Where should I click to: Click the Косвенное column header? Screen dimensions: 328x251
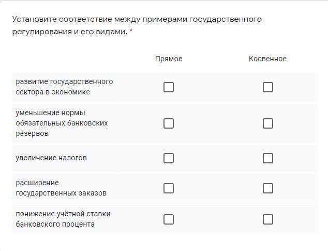[267, 59]
